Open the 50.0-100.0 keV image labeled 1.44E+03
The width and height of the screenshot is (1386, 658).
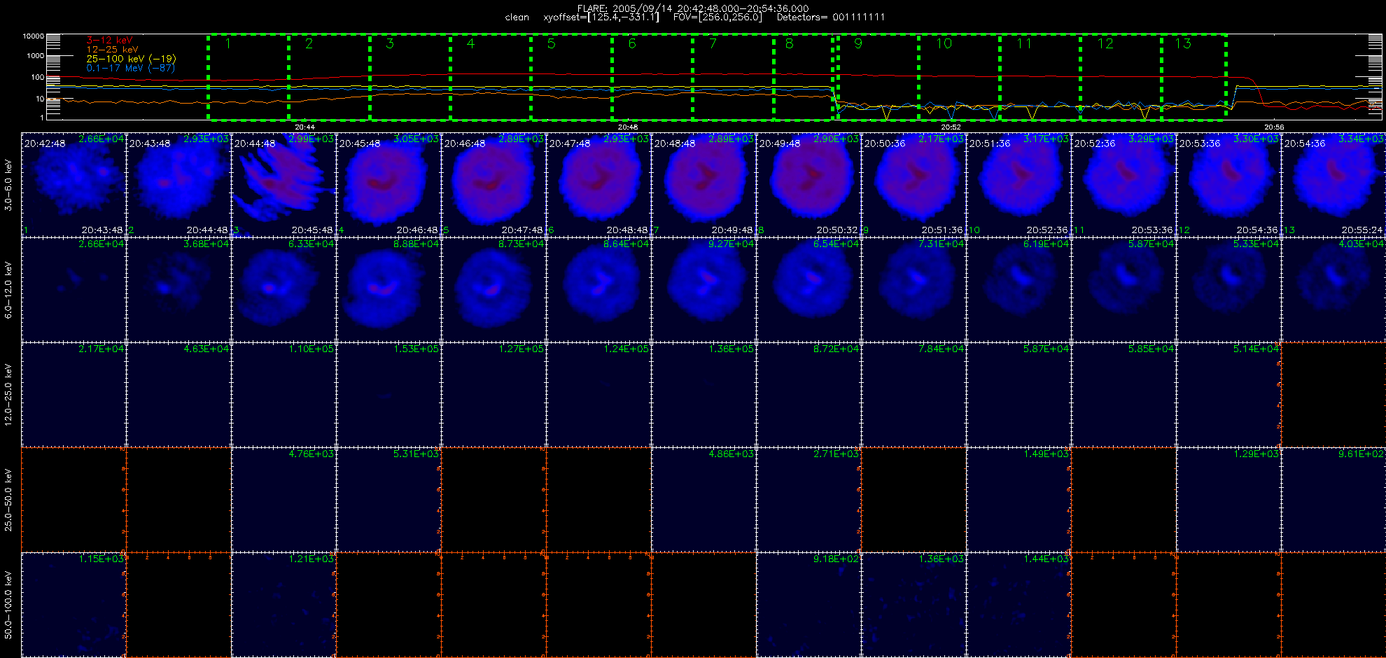coord(1019,605)
